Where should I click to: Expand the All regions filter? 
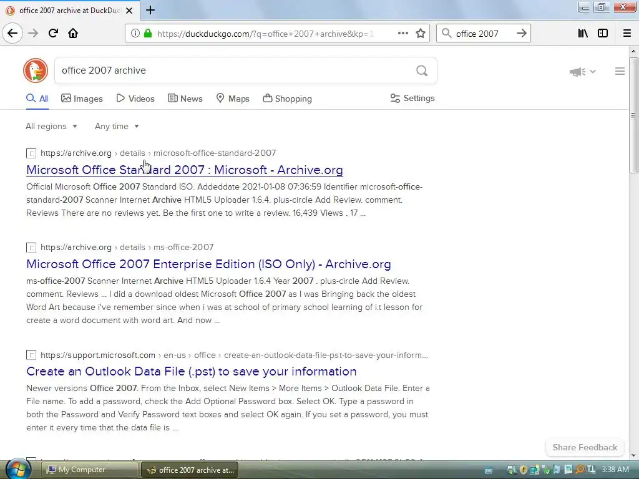point(51,126)
